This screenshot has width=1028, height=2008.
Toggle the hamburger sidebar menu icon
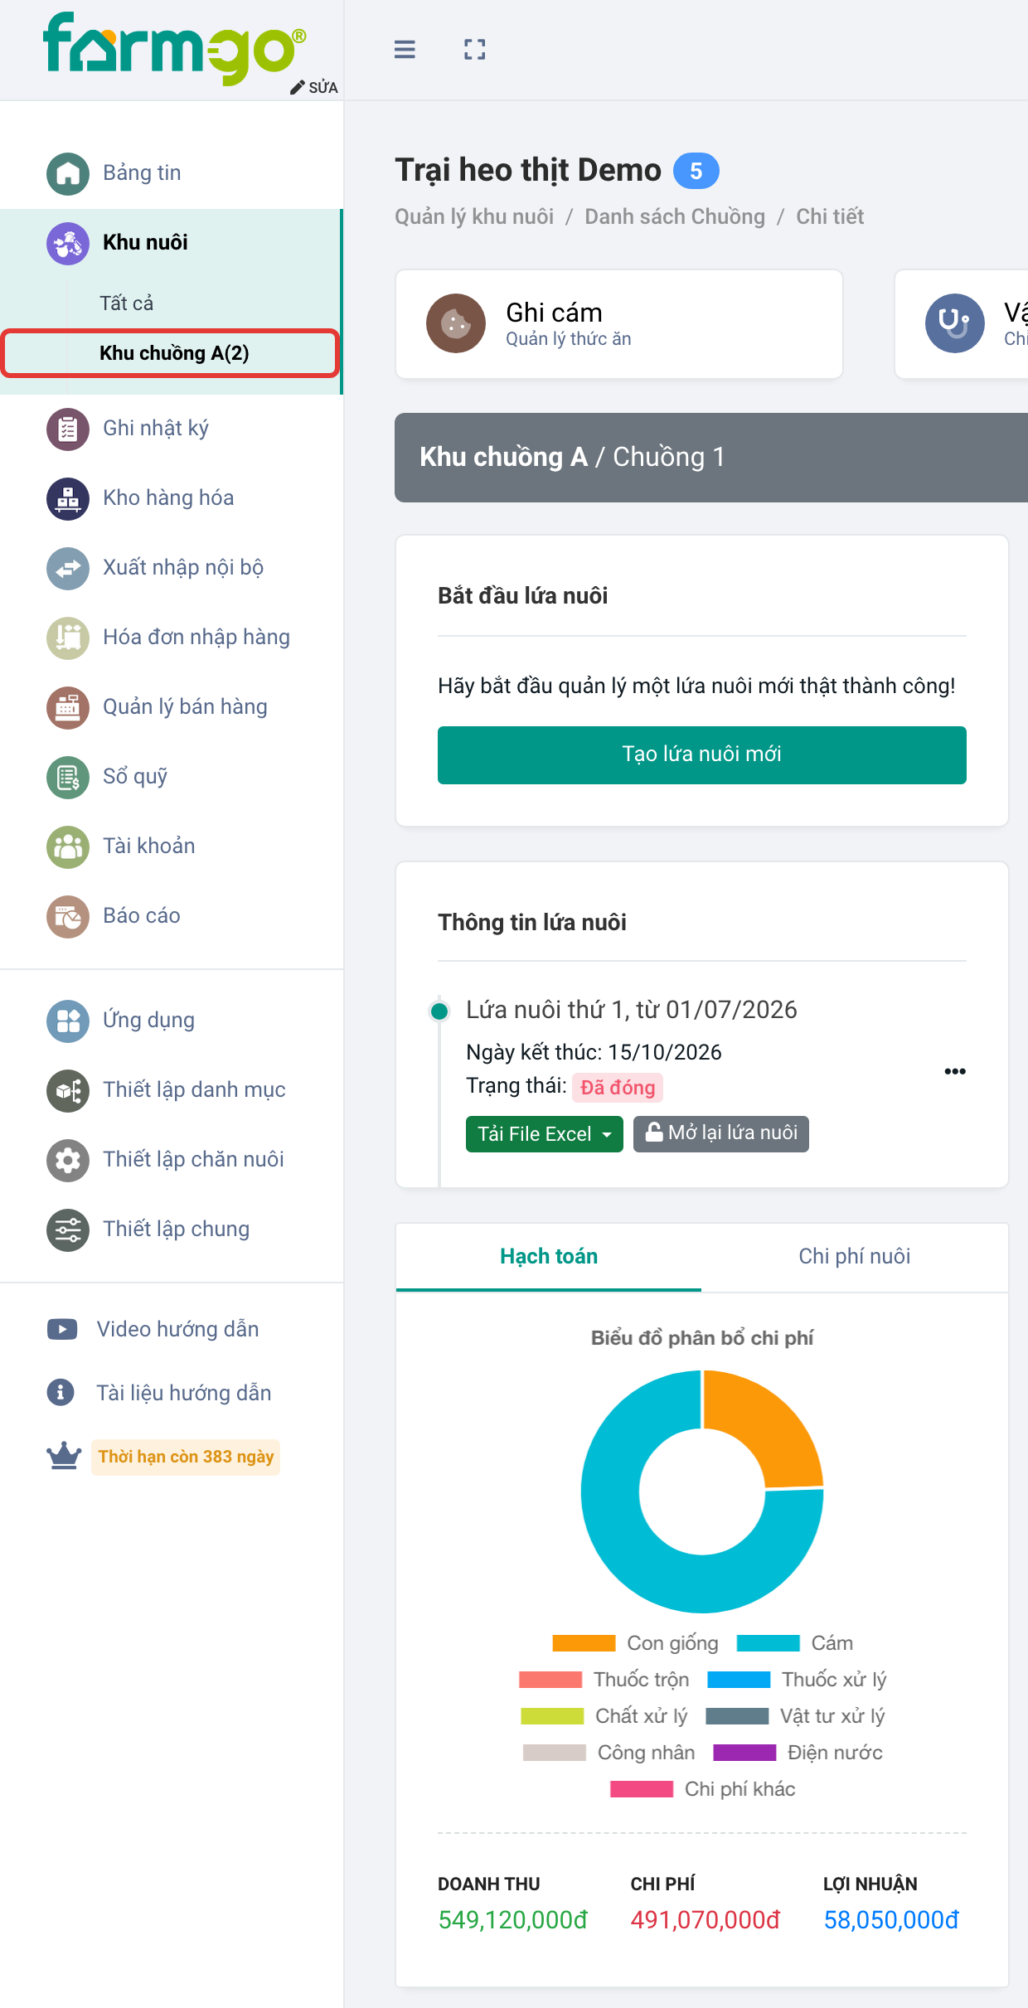pyautogui.click(x=405, y=50)
